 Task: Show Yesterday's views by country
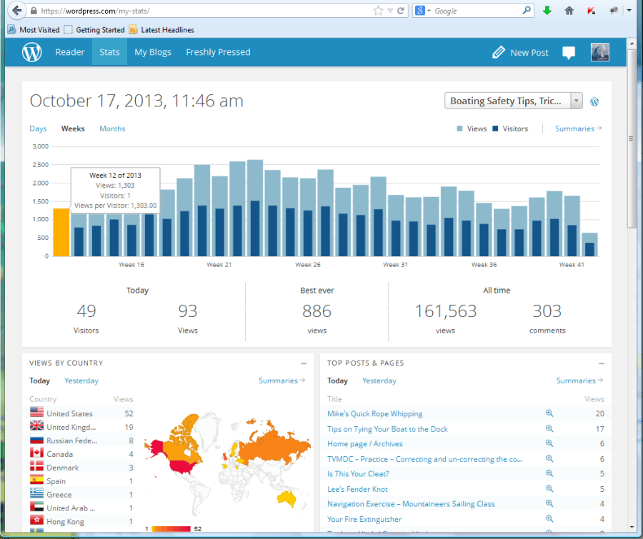click(81, 381)
